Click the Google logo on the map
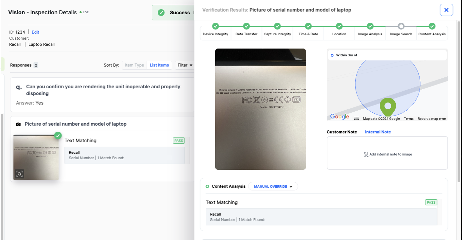 tap(340, 116)
